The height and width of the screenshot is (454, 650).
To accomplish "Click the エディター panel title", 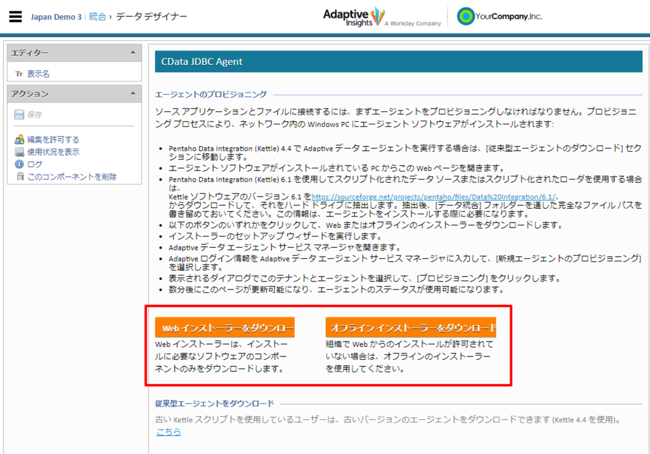I will (x=30, y=52).
